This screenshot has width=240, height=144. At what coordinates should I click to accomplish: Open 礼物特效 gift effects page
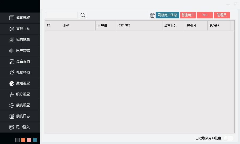pos(20,72)
